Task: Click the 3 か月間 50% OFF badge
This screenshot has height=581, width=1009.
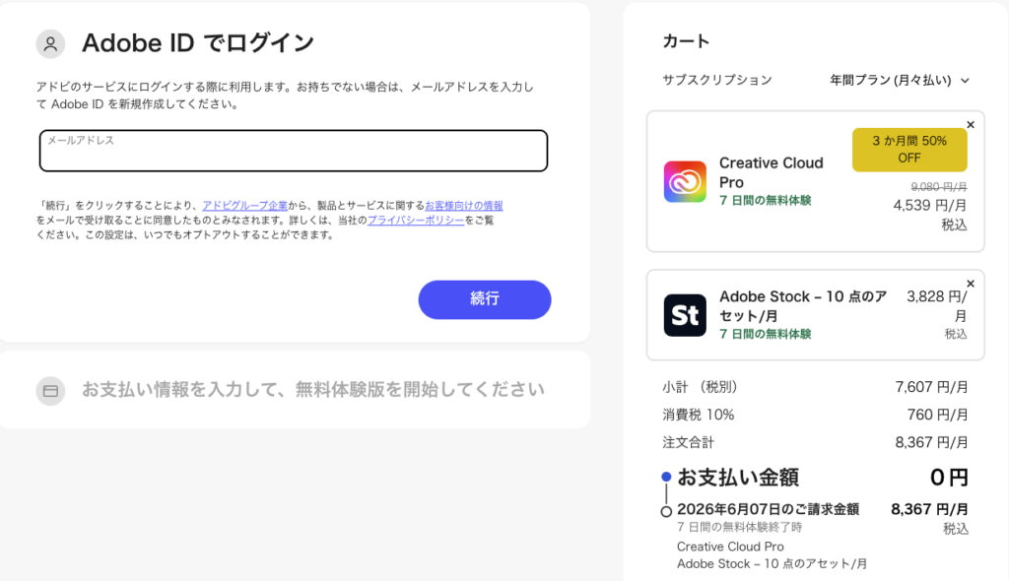Action: pos(909,150)
